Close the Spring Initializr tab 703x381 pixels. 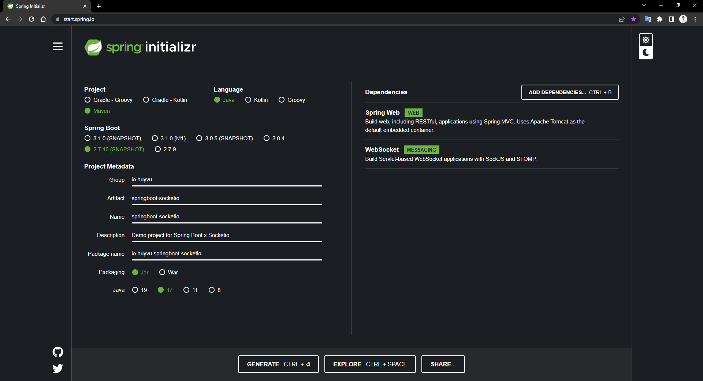pyautogui.click(x=85, y=6)
